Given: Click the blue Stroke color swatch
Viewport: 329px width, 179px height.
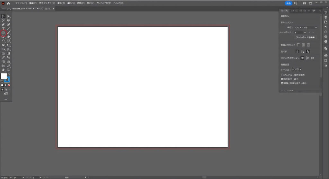Looking at the screenshot, I should pos(7,79).
